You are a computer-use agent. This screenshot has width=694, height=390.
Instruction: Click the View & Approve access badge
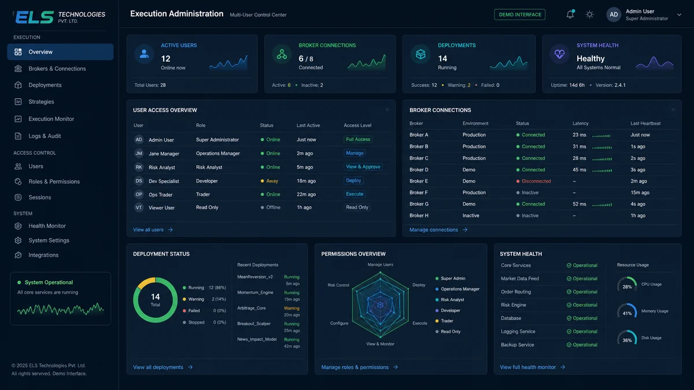tap(363, 167)
